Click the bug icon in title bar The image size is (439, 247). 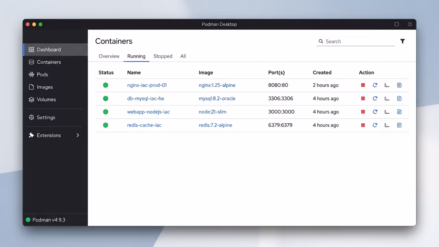[410, 24]
